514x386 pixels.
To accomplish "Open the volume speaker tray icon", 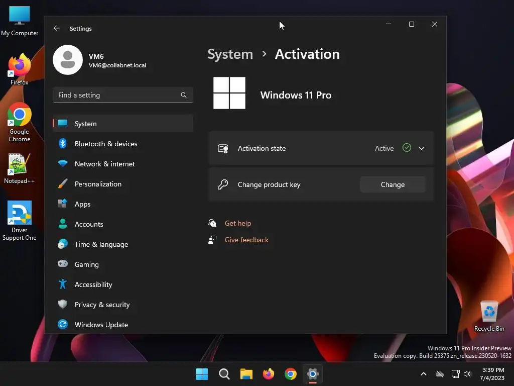I will click(467, 374).
